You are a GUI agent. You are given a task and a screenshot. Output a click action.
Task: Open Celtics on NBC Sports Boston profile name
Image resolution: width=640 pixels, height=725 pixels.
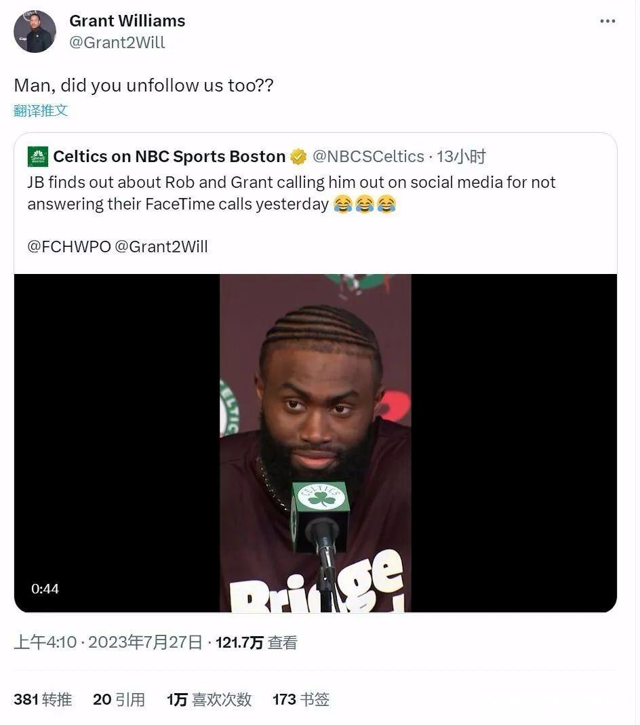click(x=169, y=157)
